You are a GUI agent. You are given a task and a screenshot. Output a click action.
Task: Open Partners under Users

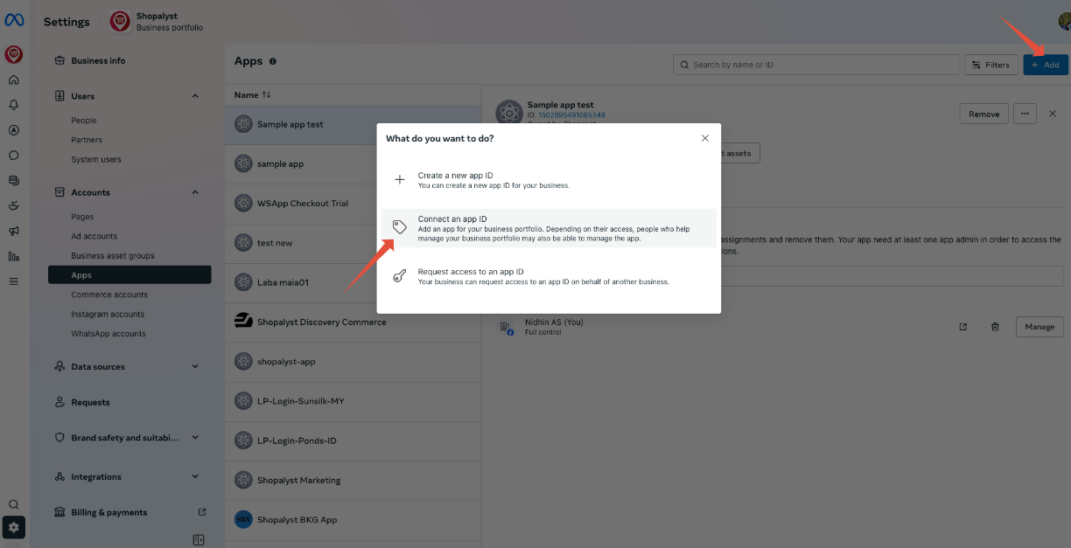87,140
